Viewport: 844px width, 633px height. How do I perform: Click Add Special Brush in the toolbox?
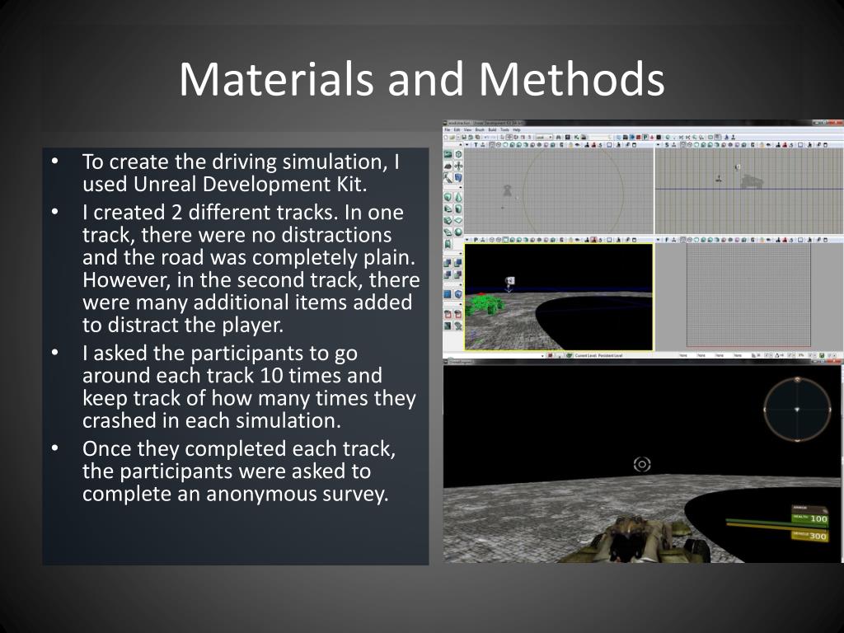coord(448,294)
